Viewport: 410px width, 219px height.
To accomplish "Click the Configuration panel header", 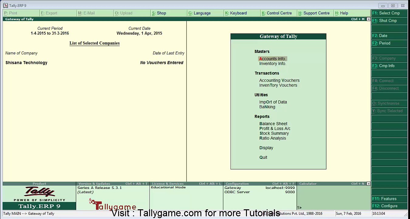I will coord(260,184).
